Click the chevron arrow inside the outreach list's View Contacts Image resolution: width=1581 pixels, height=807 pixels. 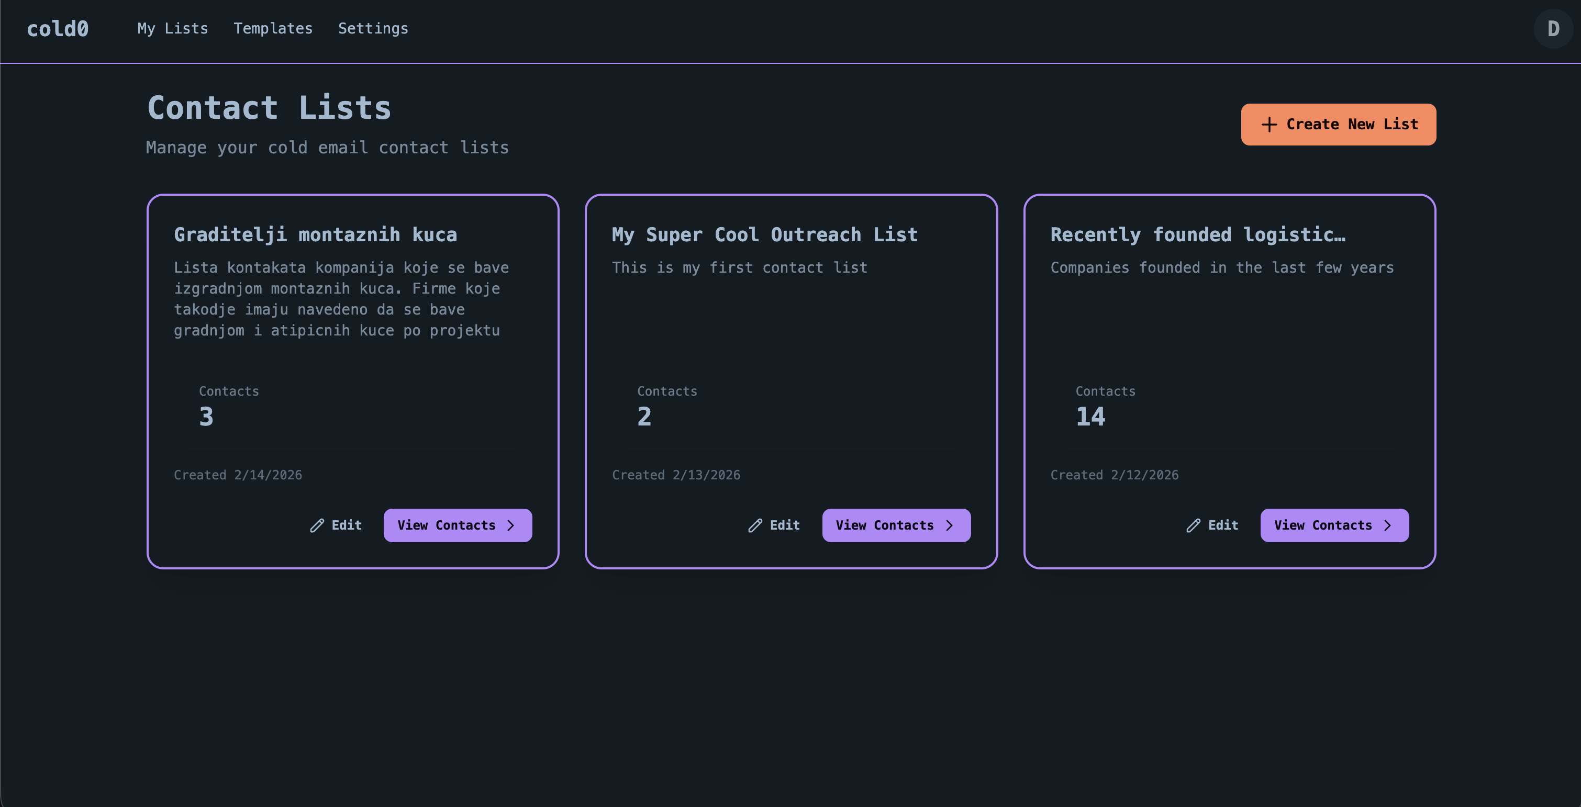click(950, 525)
